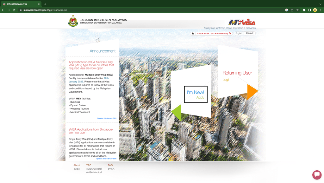
Task: Click the Returning User Login link
Action: [x=226, y=80]
